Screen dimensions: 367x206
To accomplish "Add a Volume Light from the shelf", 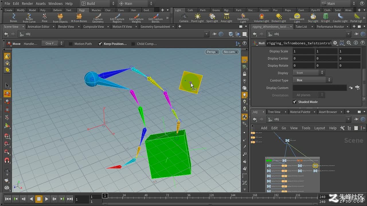I will tap(261, 18).
